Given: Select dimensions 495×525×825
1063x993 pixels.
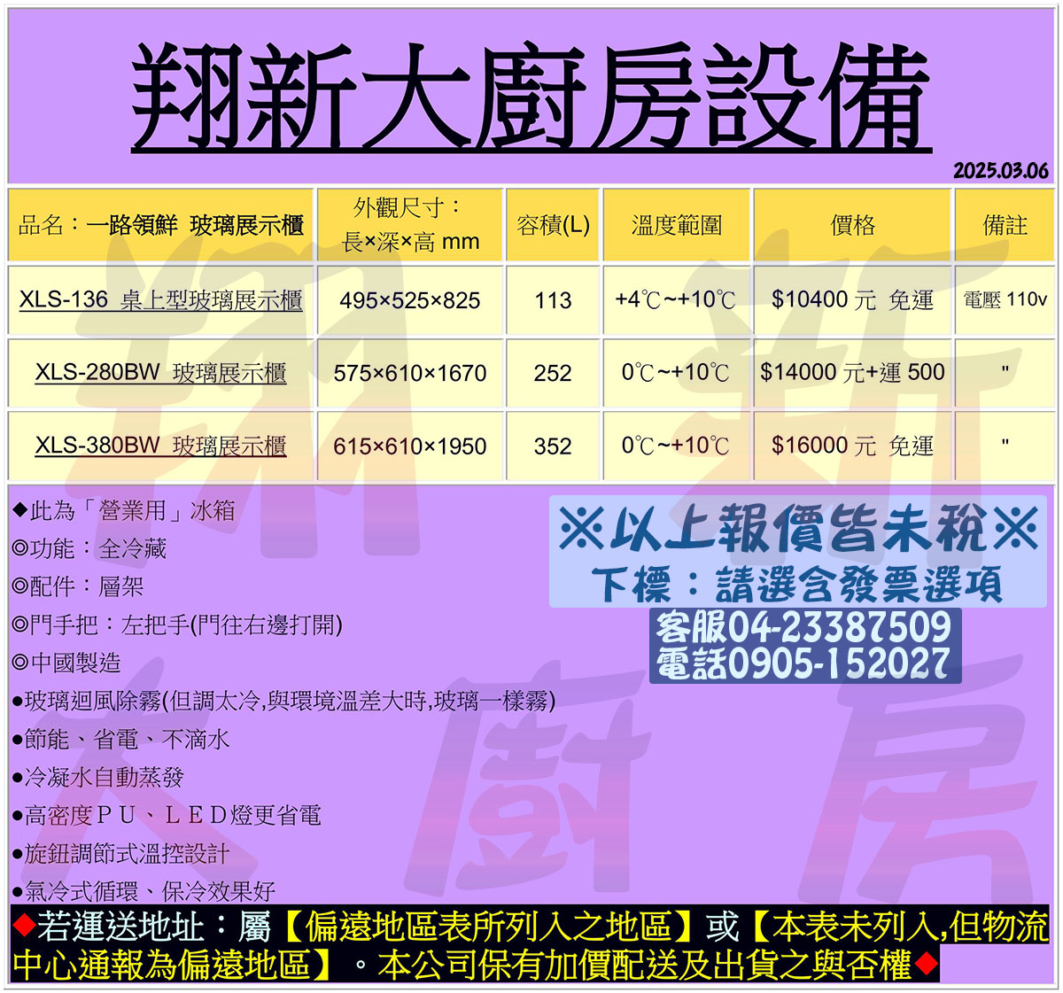Looking at the screenshot, I should point(410,300).
